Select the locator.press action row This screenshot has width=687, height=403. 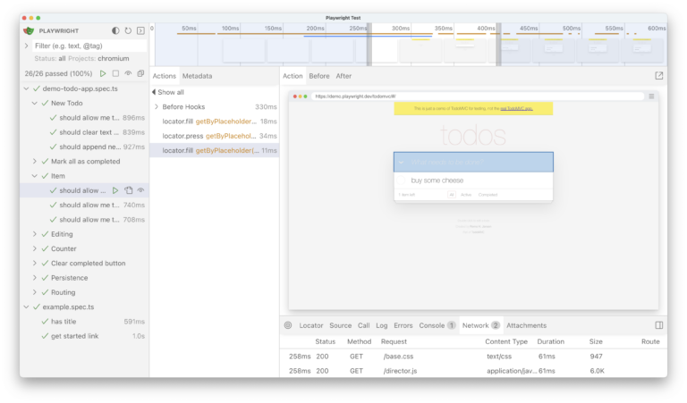[214, 136]
